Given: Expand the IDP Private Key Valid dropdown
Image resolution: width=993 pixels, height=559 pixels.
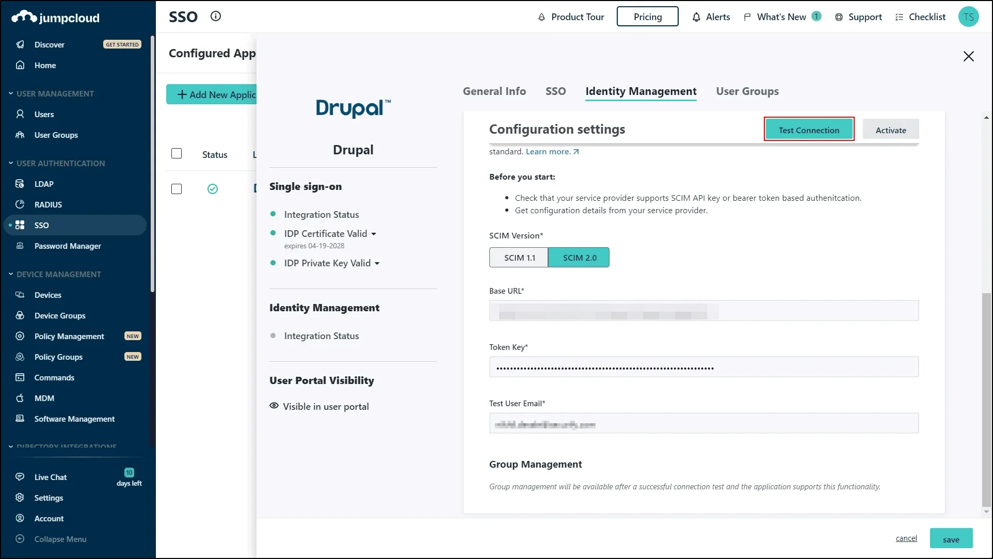Looking at the screenshot, I should click(377, 263).
